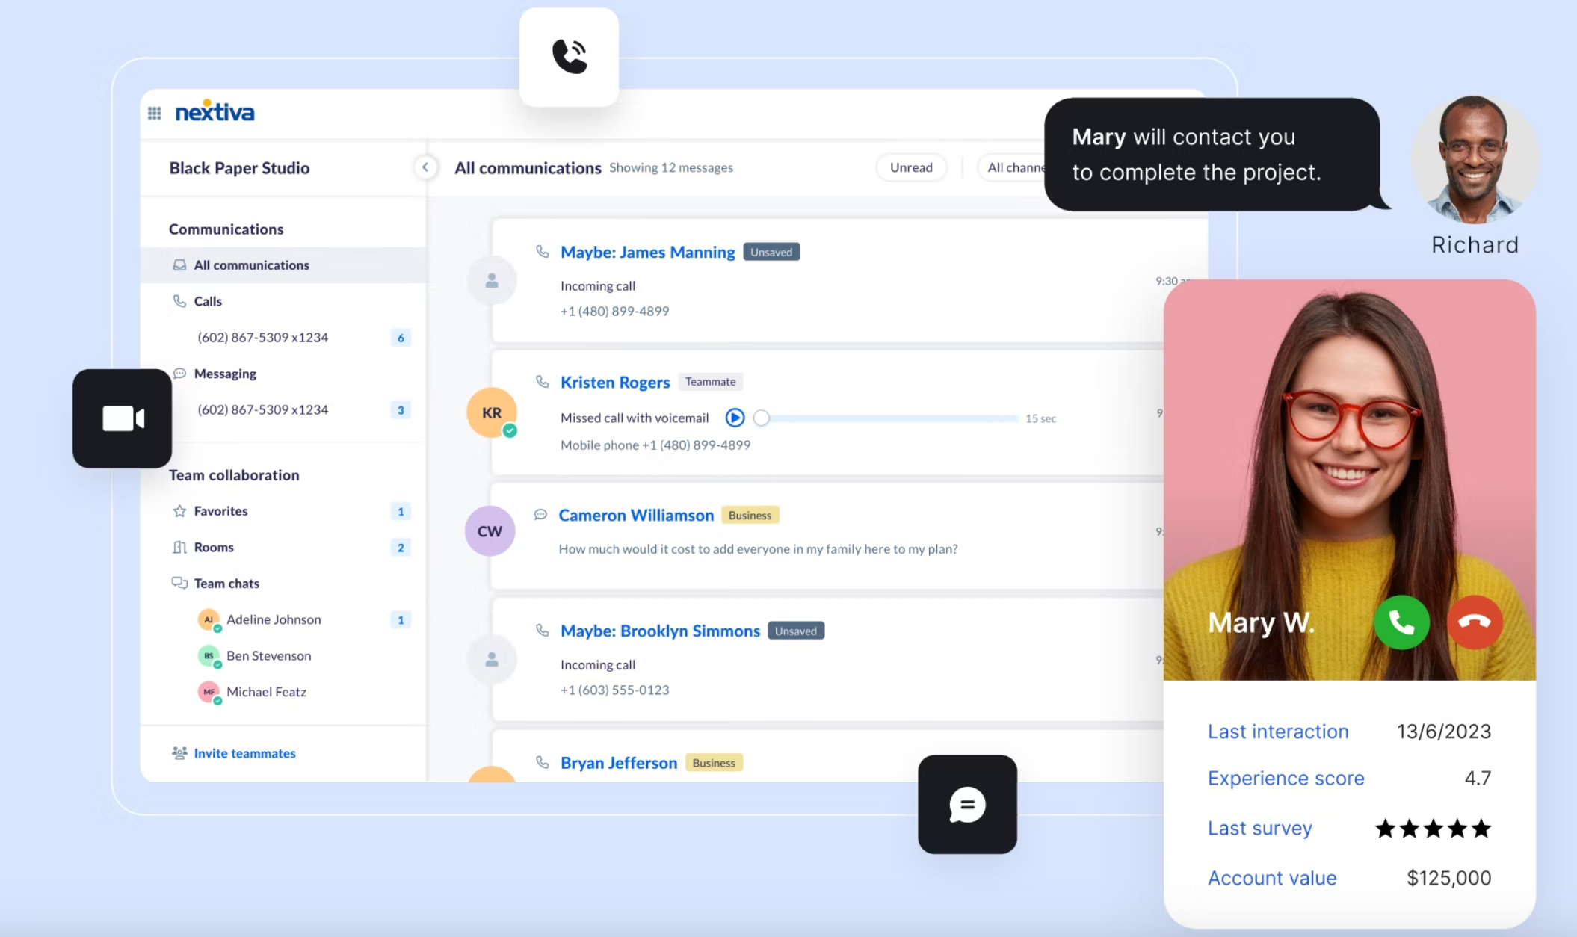Click the missed call voicemail play button
Viewport: 1577px width, 937px height.
tap(735, 417)
